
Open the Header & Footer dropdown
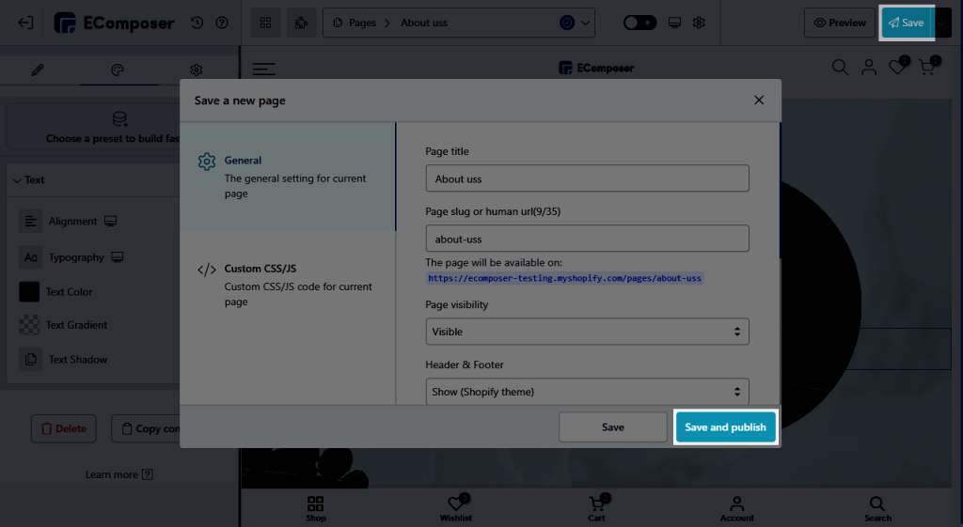click(587, 392)
